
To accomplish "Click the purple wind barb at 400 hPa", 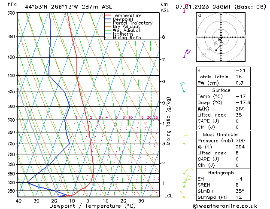I will 187,53.
